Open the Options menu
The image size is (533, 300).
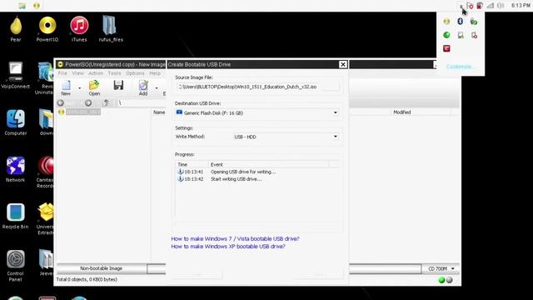click(x=135, y=73)
